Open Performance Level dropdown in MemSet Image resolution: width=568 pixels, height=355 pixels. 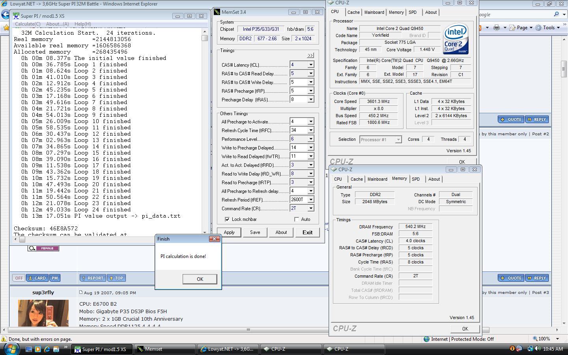coord(310,139)
